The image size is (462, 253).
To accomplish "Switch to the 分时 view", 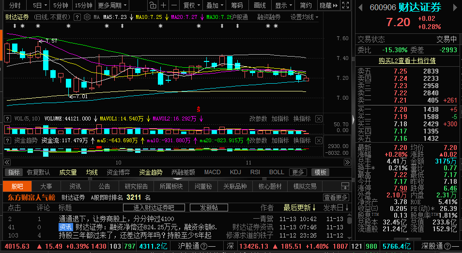I will pyautogui.click(x=15, y=5).
